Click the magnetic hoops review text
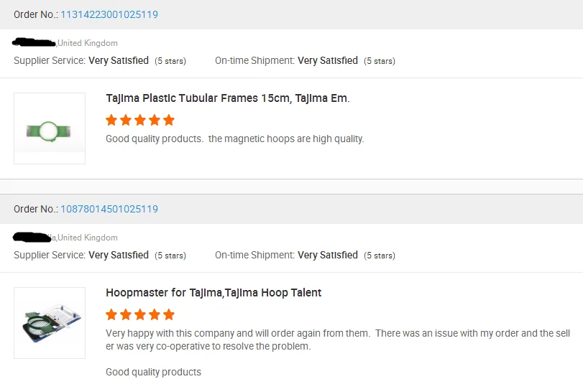 pyautogui.click(x=235, y=139)
